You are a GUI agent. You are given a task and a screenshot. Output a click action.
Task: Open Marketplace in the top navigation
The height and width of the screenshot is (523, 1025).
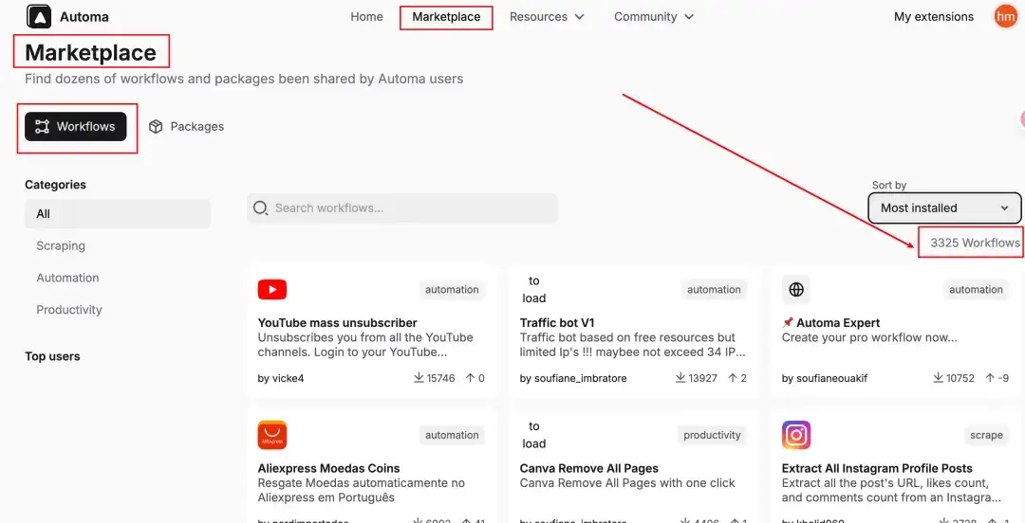click(446, 17)
